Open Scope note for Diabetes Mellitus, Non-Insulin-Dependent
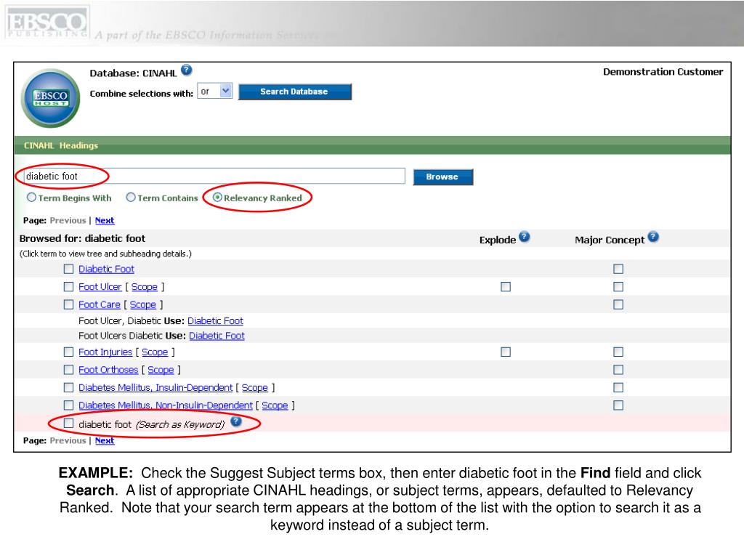744x558 pixels. pos(275,405)
